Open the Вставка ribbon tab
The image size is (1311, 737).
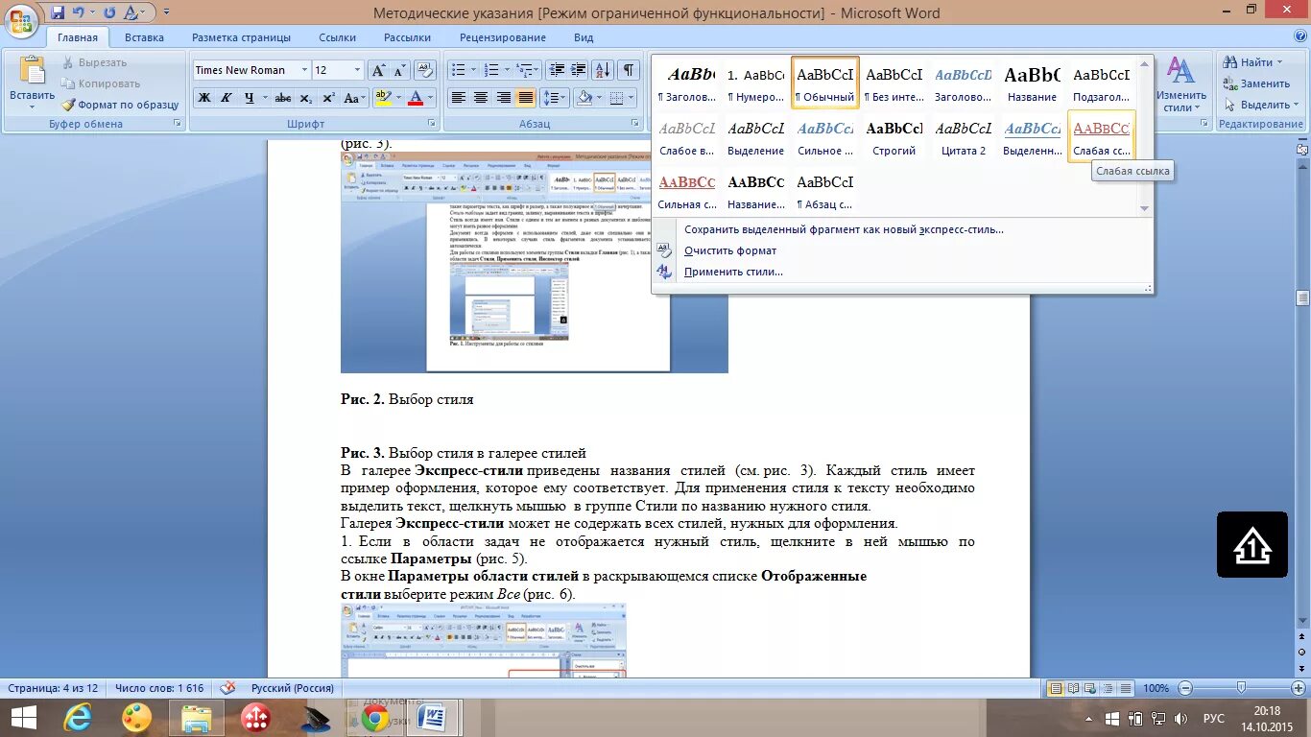pos(144,37)
